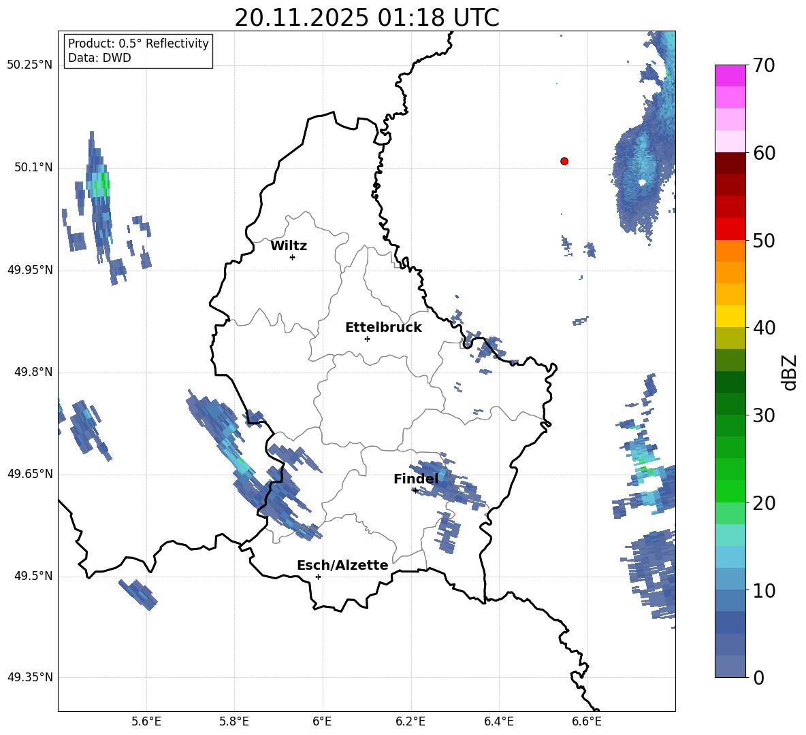Click the bright green colorbar segment at 20

click(730, 492)
